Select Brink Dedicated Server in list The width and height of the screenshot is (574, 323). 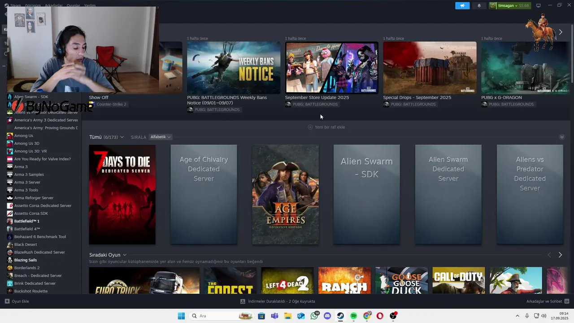coord(35,284)
